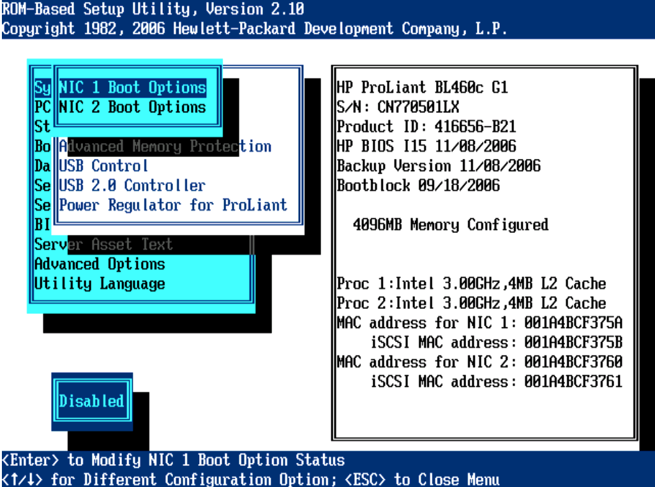
Task: Click the truncated 'Bo' main menu entry
Action: coord(42,147)
